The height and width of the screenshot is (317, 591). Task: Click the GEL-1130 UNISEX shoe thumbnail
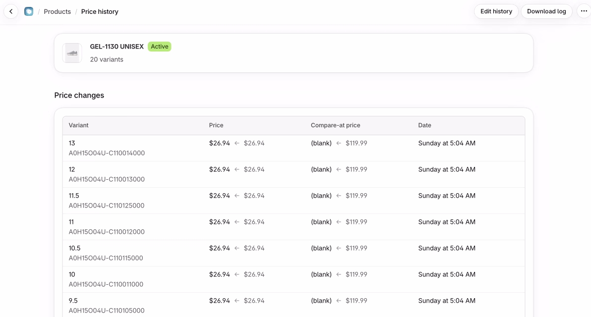click(x=72, y=53)
